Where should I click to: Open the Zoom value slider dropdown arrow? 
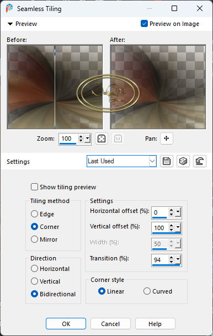tap(87, 138)
